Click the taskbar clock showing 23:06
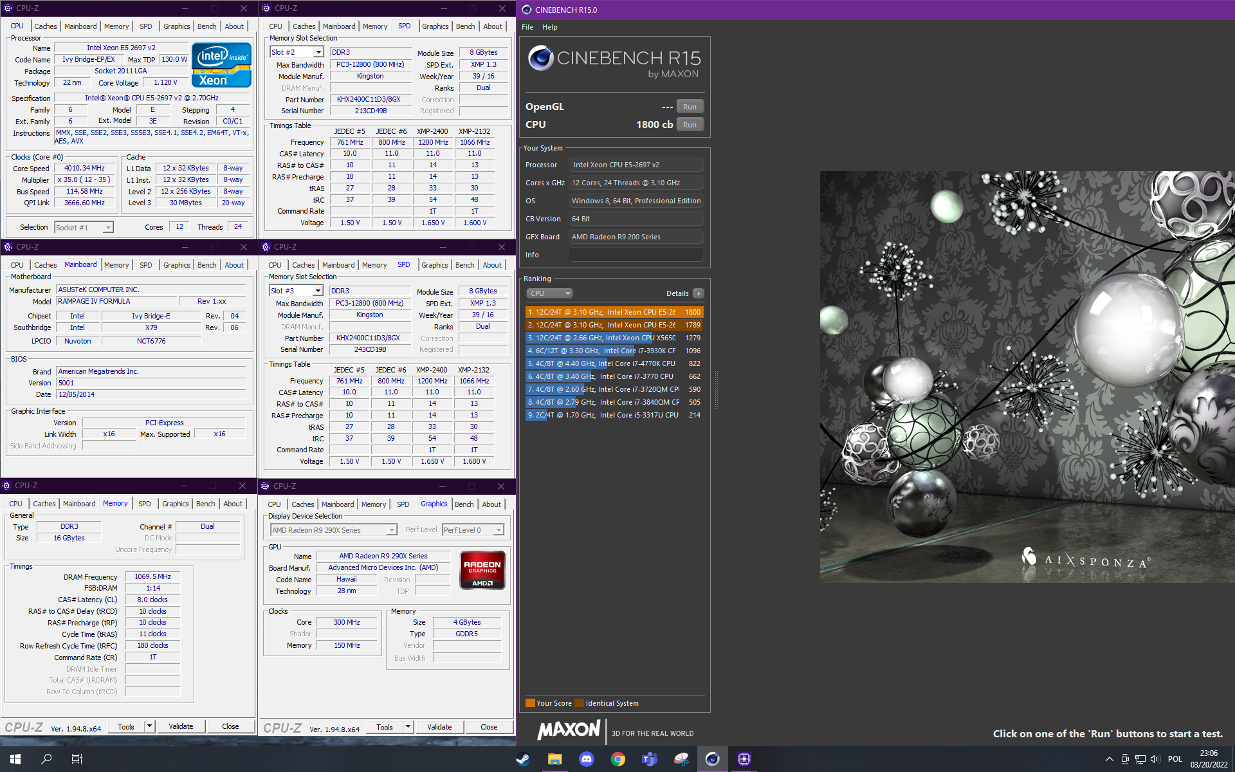The image size is (1235, 772). 1209,759
